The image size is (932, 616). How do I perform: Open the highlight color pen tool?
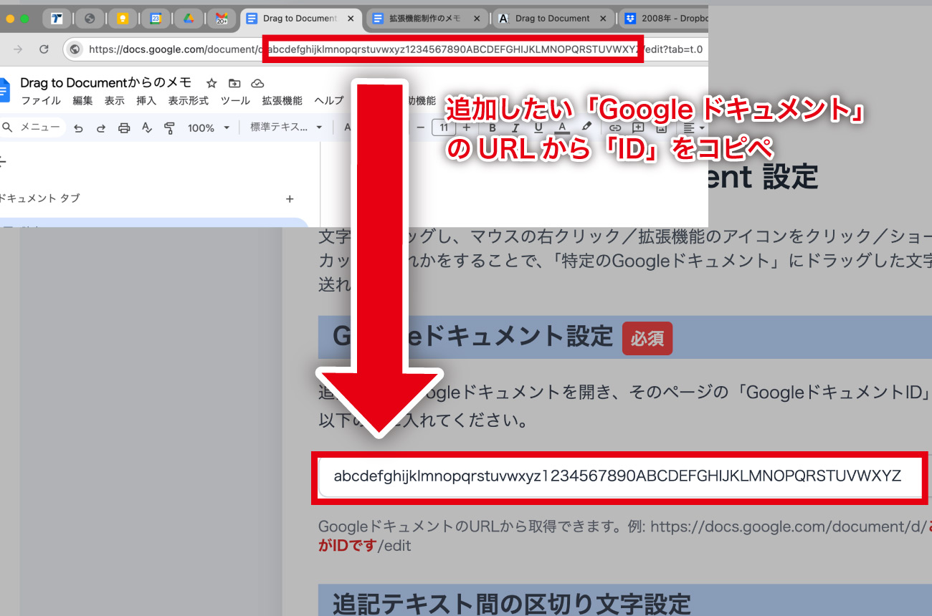click(x=586, y=127)
